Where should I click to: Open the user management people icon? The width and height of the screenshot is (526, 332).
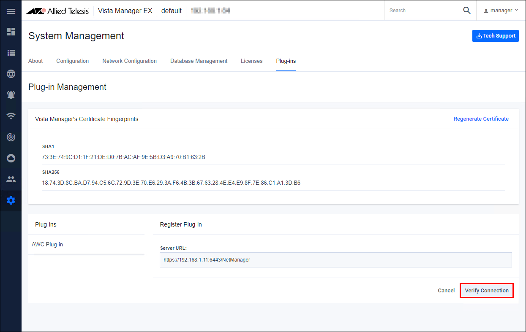tap(11, 179)
